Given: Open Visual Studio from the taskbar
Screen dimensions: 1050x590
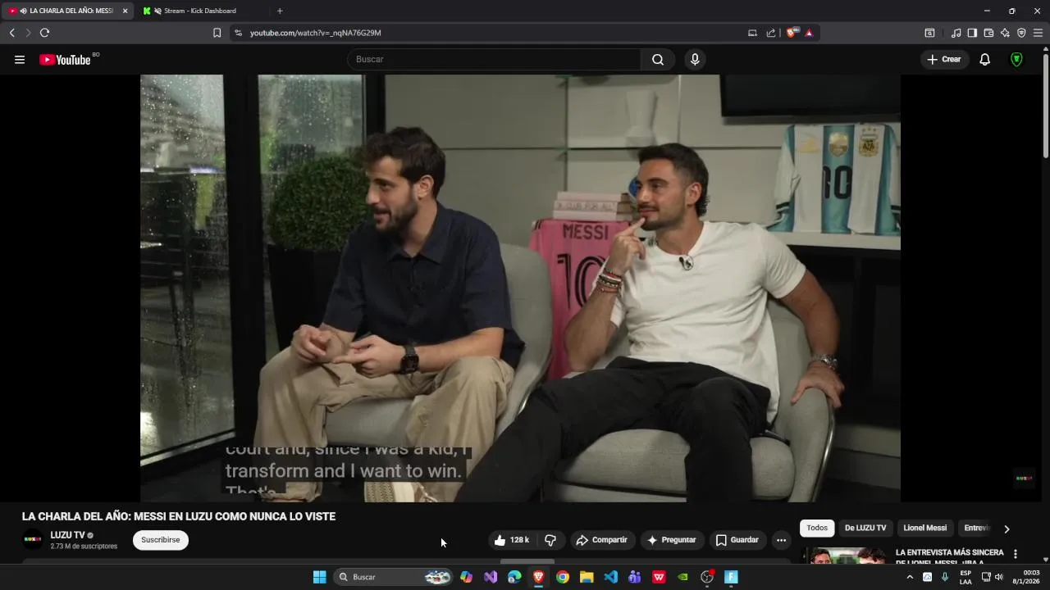Looking at the screenshot, I should coord(491,577).
